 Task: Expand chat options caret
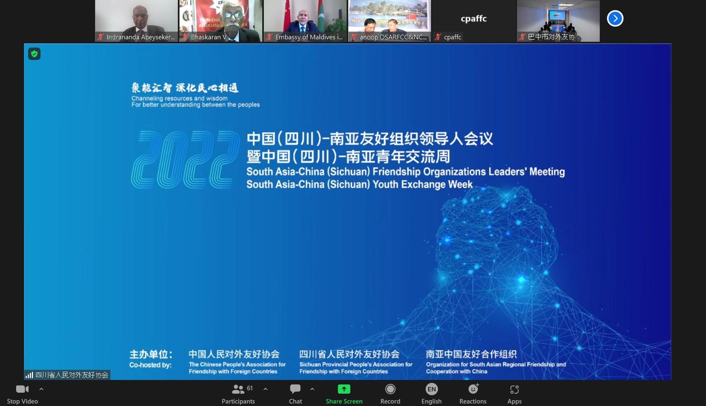[x=312, y=389]
